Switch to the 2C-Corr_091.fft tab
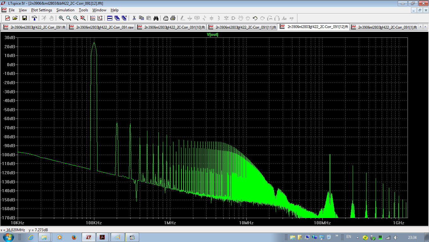The height and width of the screenshot is (242, 429). (x=34, y=27)
